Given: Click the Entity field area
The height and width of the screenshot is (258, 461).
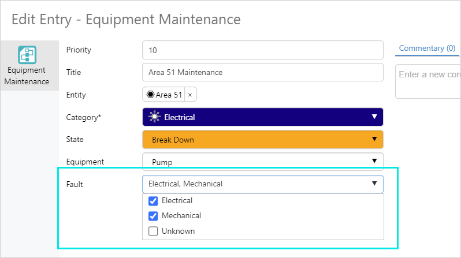Looking at the screenshot, I should point(289,95).
